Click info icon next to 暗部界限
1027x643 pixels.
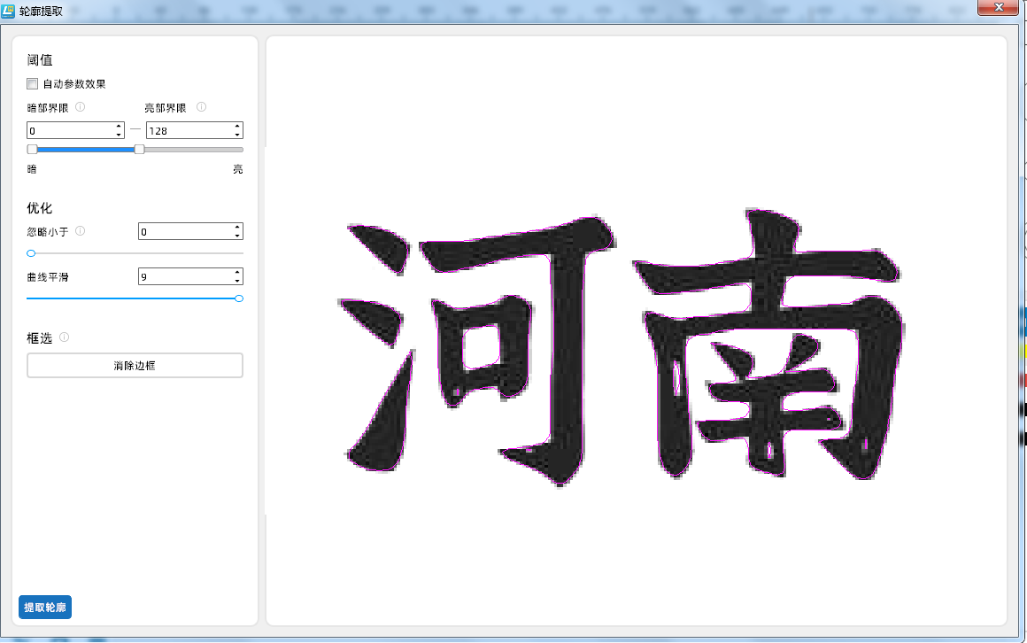point(80,107)
